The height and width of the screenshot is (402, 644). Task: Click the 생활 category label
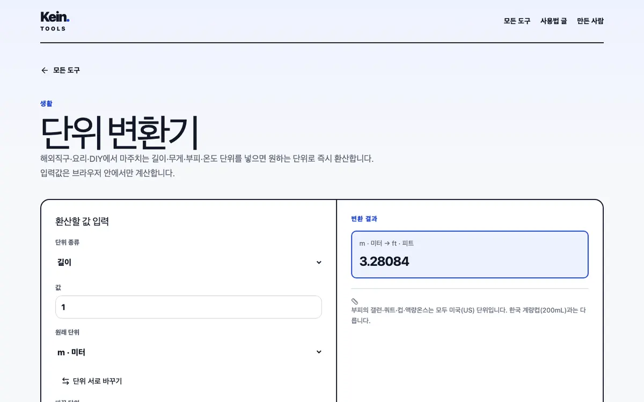[46, 103]
